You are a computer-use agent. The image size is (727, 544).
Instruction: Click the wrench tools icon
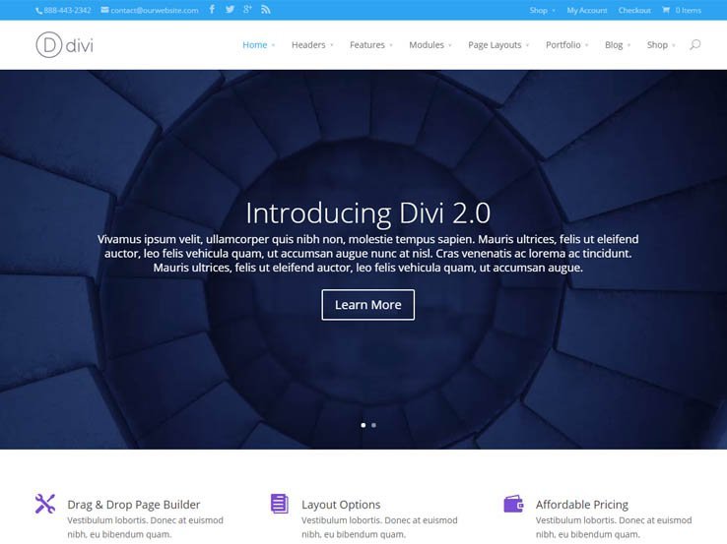pos(45,504)
